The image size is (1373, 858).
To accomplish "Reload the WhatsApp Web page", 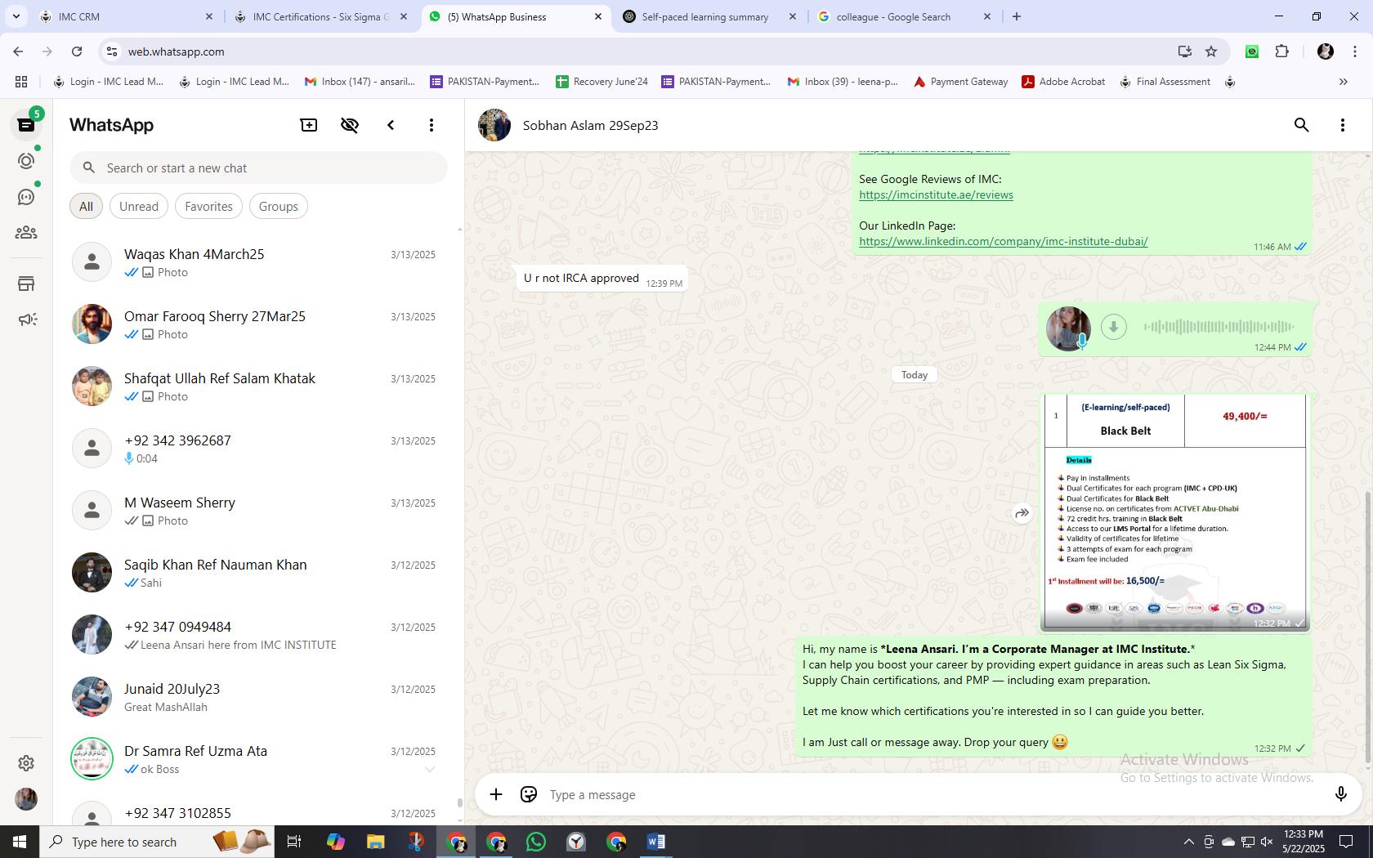I will [x=77, y=51].
